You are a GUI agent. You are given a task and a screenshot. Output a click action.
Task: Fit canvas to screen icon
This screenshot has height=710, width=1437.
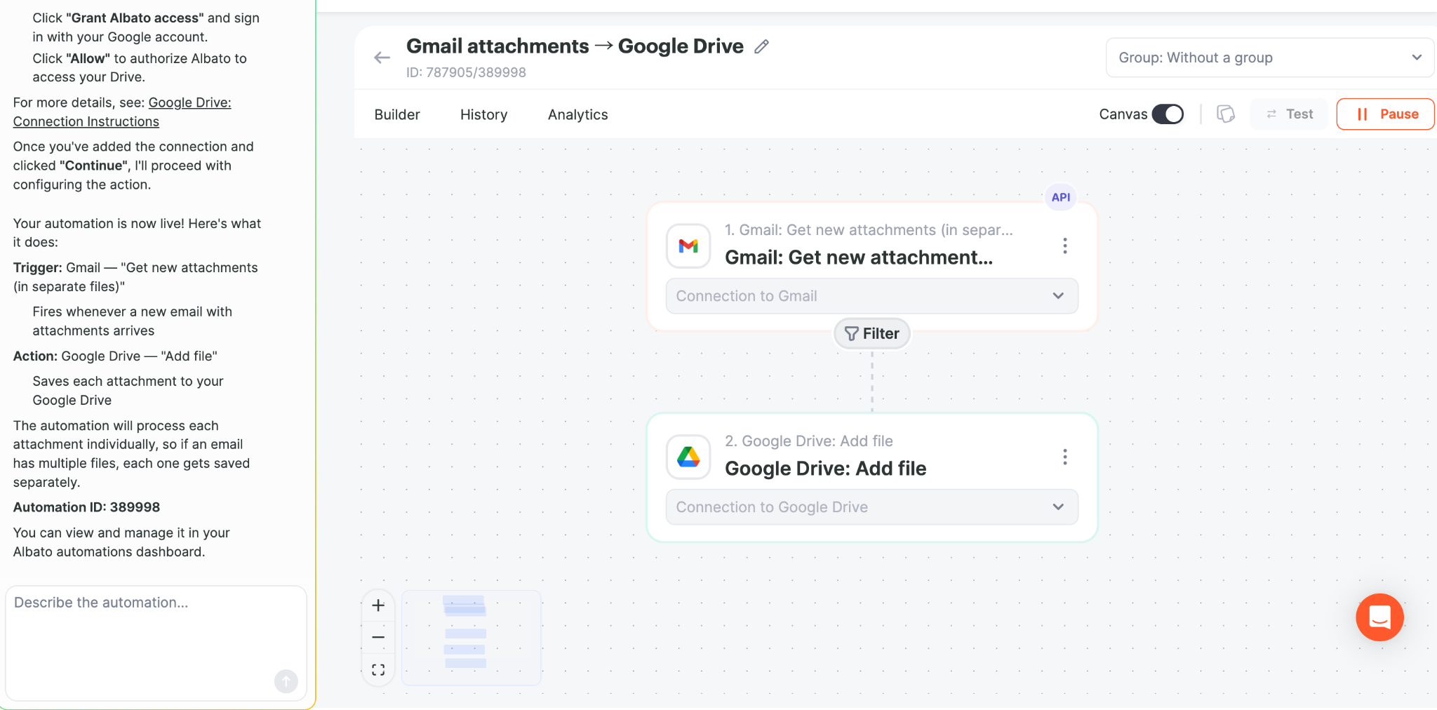[378, 669]
